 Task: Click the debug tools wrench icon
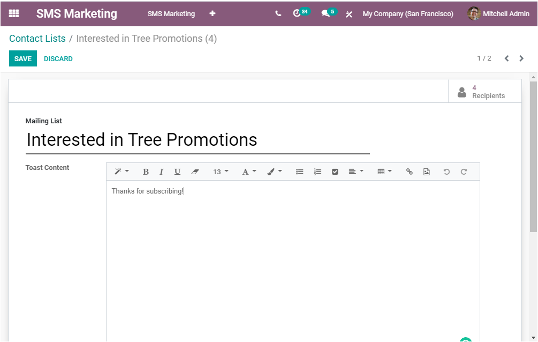click(349, 14)
